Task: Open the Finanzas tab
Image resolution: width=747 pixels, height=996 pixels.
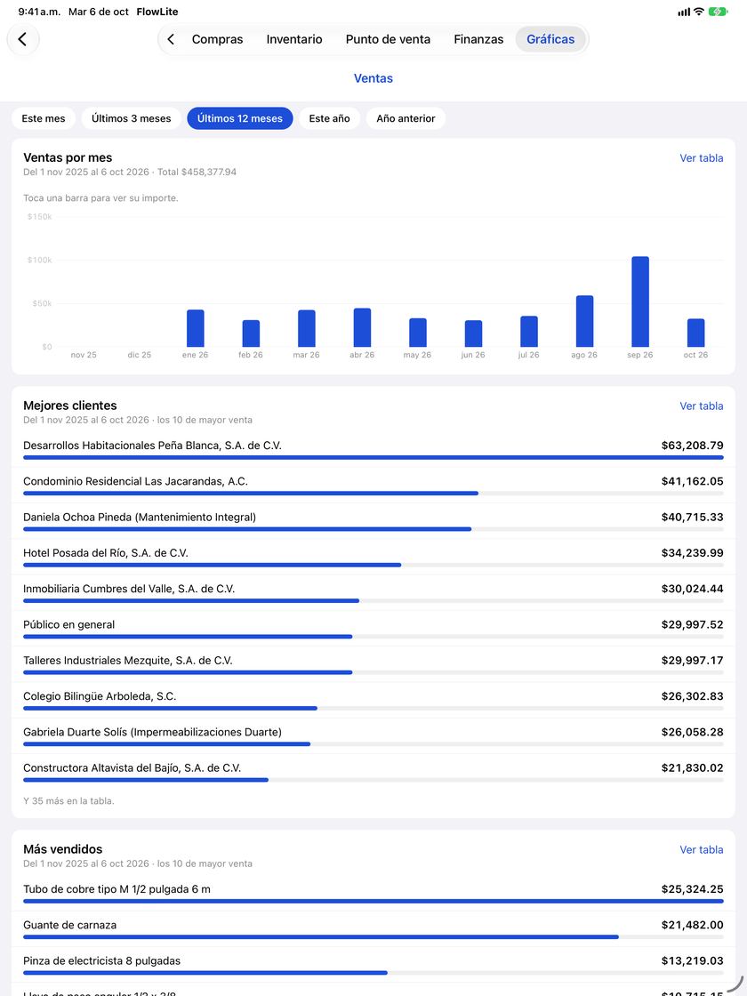Action: pos(478,39)
